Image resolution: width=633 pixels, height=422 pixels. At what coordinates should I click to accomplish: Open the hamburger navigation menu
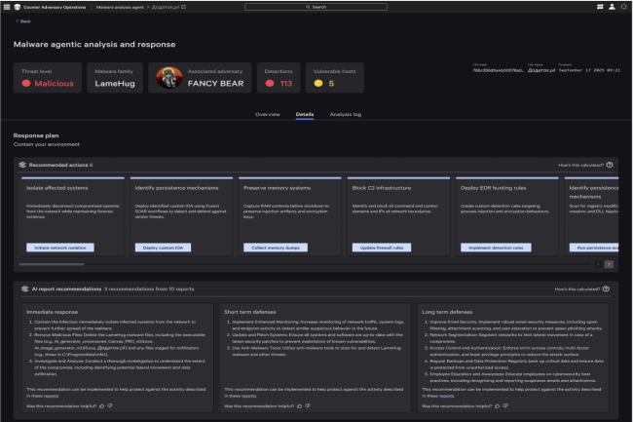[6, 6]
